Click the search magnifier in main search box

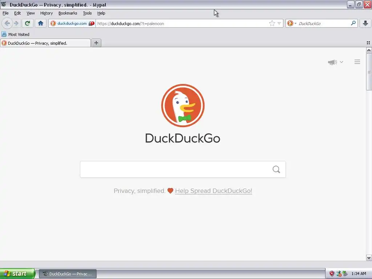pos(276,169)
